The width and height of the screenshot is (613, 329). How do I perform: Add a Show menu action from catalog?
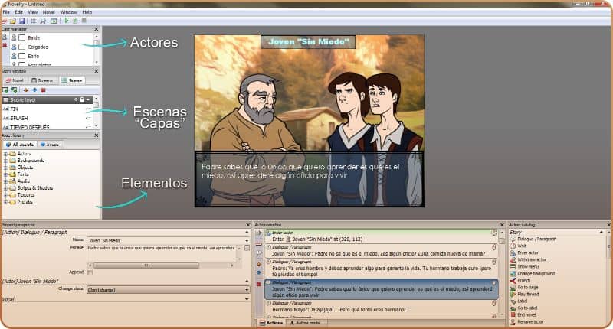[524, 266]
